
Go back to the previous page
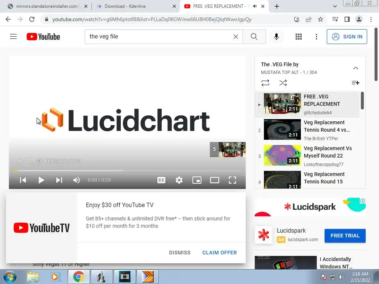(8, 19)
